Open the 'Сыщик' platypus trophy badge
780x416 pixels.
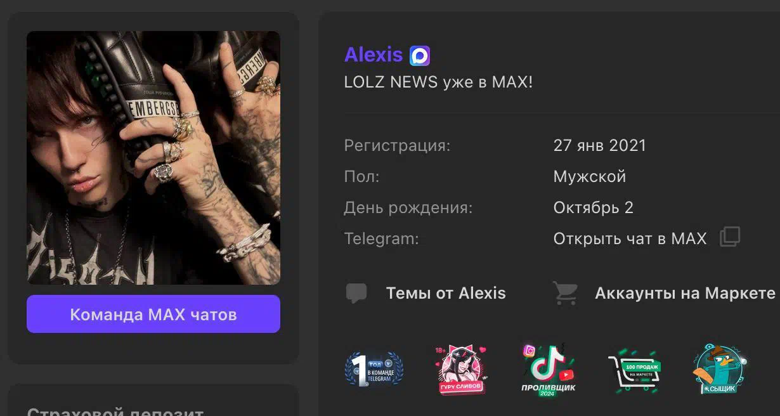(720, 370)
